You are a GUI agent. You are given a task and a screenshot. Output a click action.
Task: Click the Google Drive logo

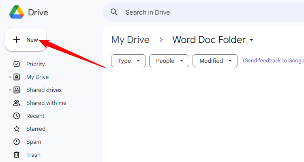[17, 12]
